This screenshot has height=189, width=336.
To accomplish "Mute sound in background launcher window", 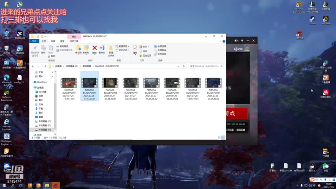I will (x=236, y=41).
